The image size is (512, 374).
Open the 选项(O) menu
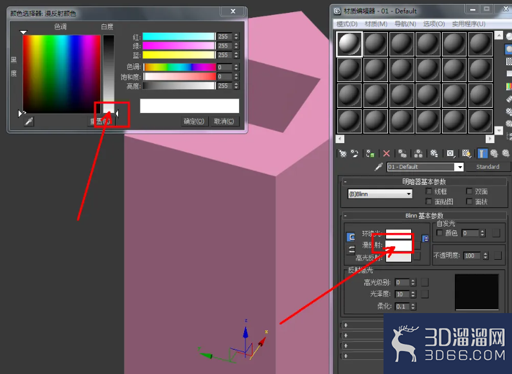pyautogui.click(x=434, y=24)
